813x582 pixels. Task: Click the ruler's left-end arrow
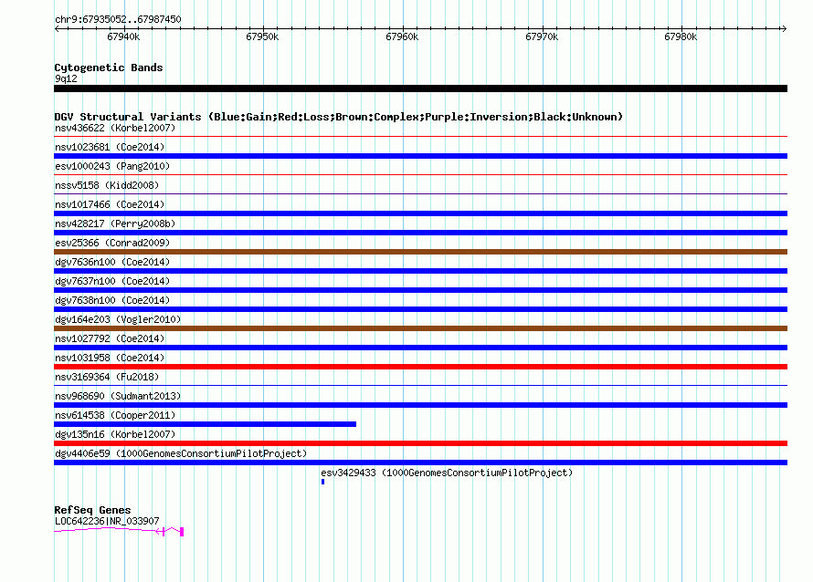58,28
